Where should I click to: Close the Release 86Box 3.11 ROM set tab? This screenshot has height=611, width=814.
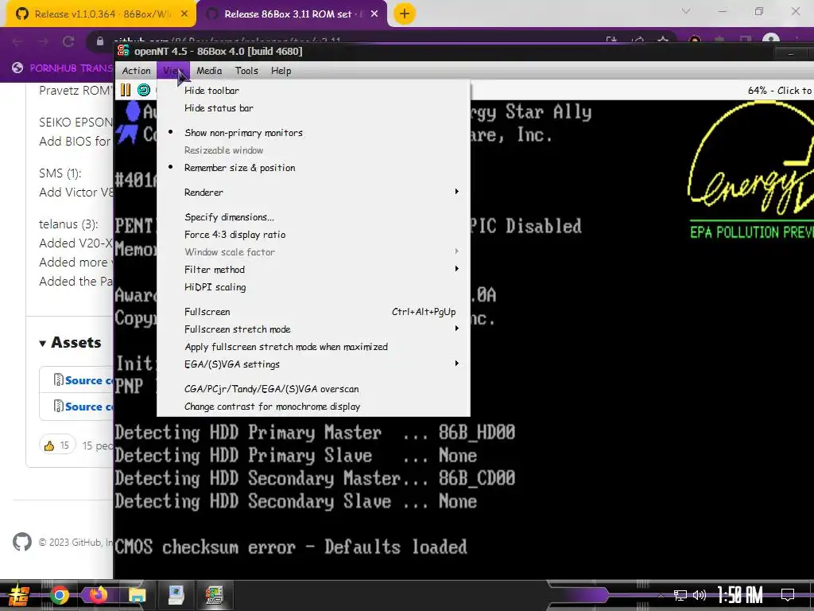click(374, 14)
